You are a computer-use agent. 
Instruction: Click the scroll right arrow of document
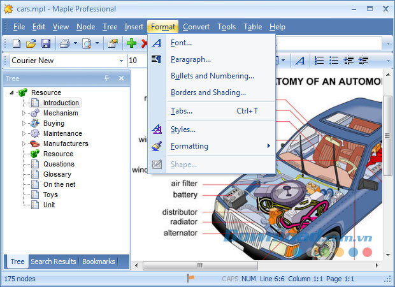[377, 265]
